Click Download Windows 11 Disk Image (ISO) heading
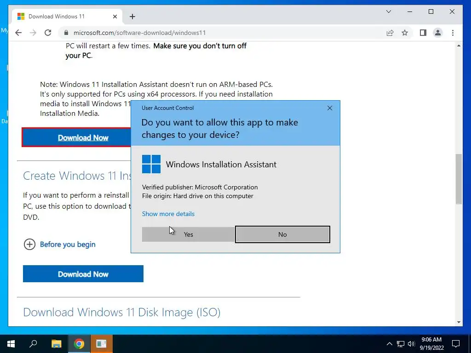Viewport: 471px width, 353px height. [121, 312]
